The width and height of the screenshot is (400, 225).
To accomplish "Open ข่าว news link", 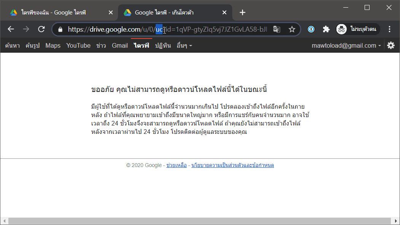I will pos(101,45).
